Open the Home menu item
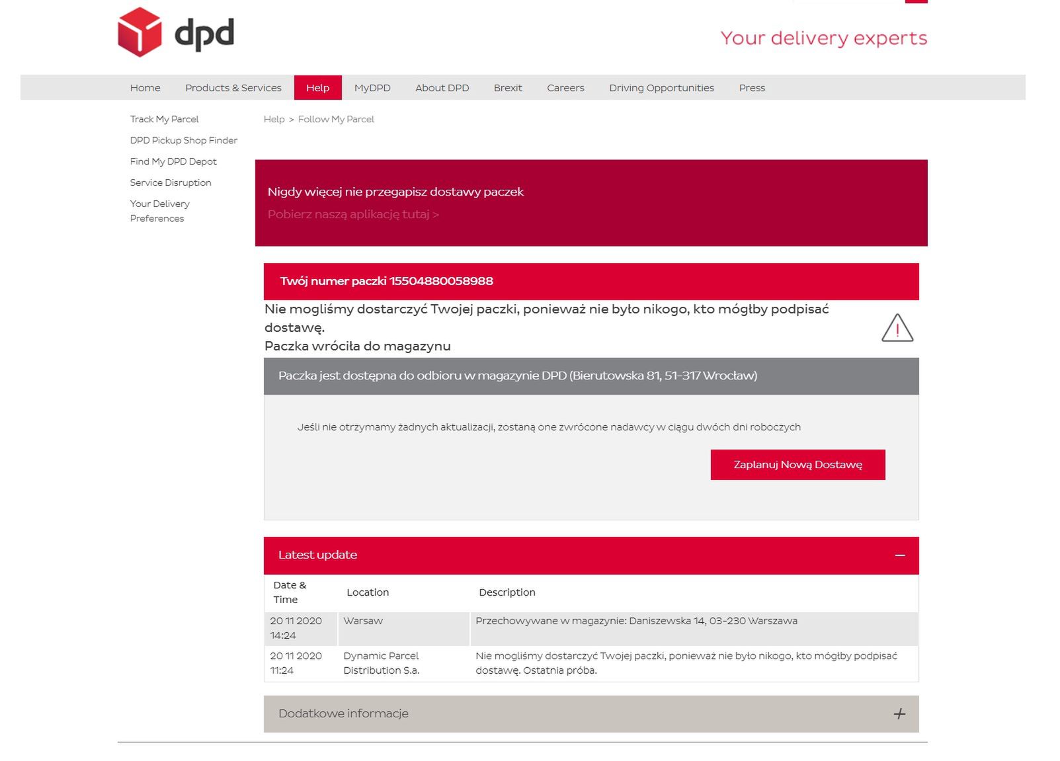 point(145,88)
